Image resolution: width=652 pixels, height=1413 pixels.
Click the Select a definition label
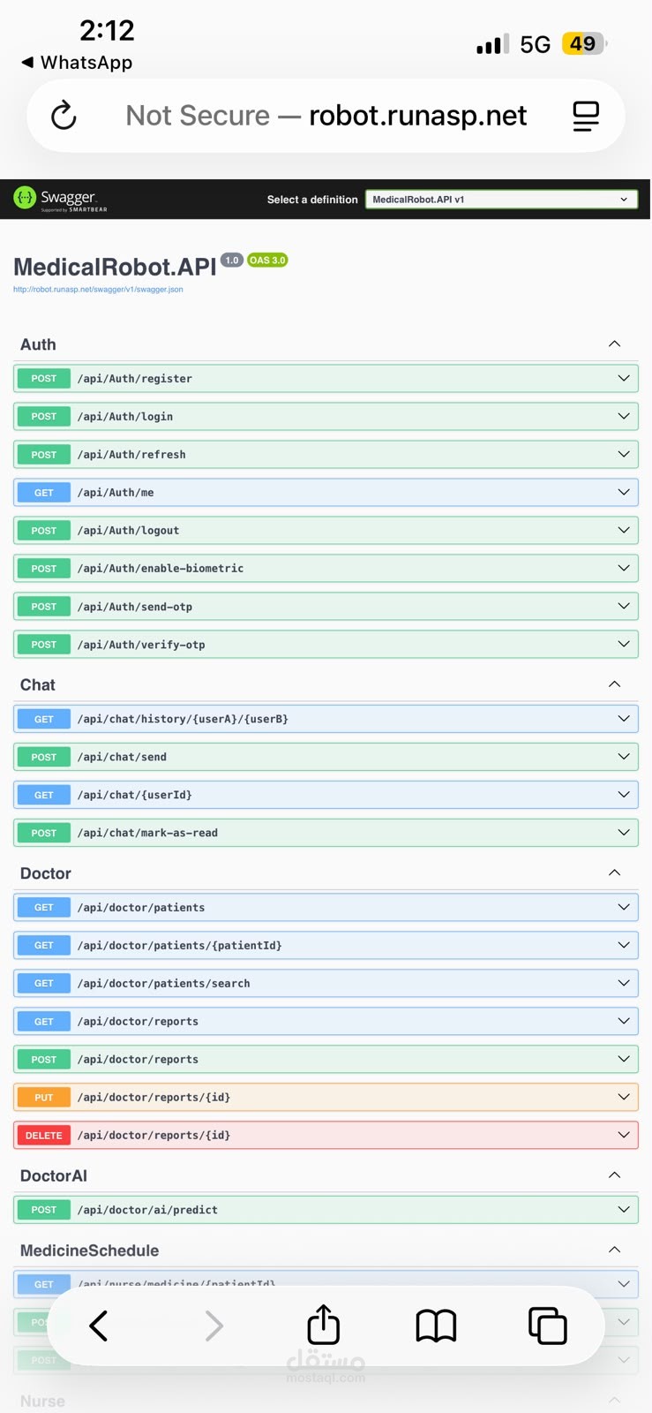pos(312,200)
